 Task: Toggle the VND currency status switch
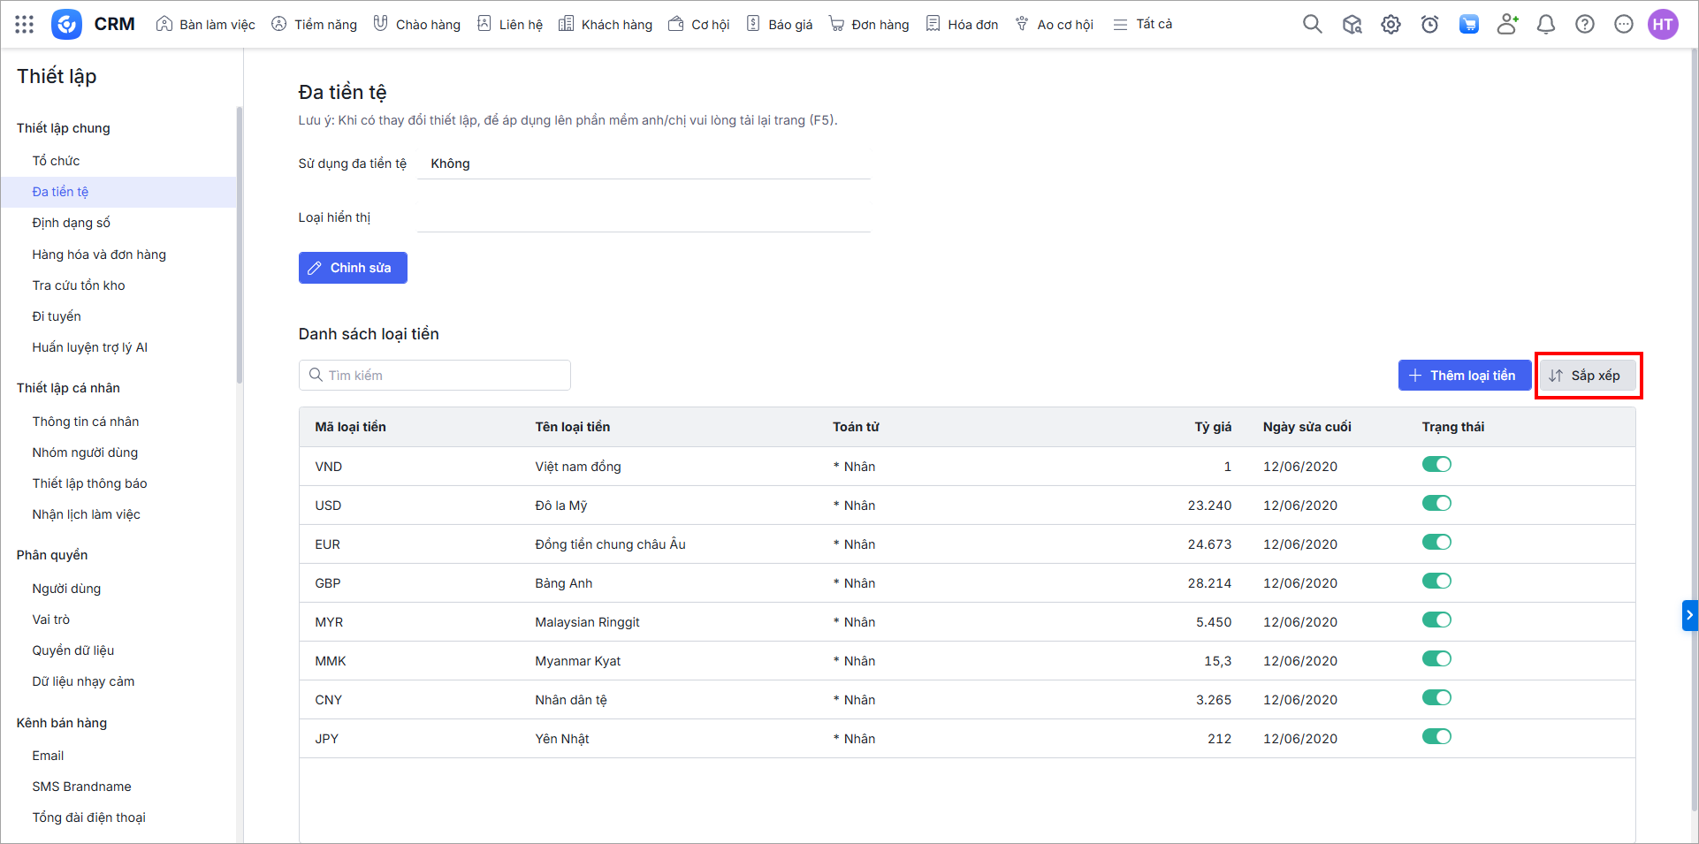[x=1436, y=465]
